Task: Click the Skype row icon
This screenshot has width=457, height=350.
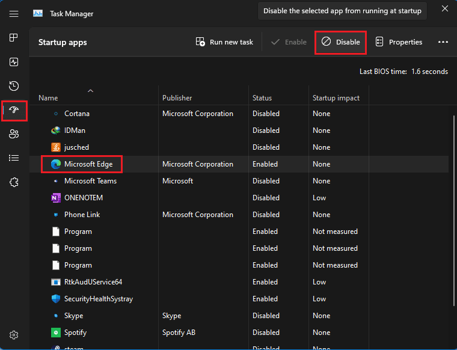Action: pos(56,316)
